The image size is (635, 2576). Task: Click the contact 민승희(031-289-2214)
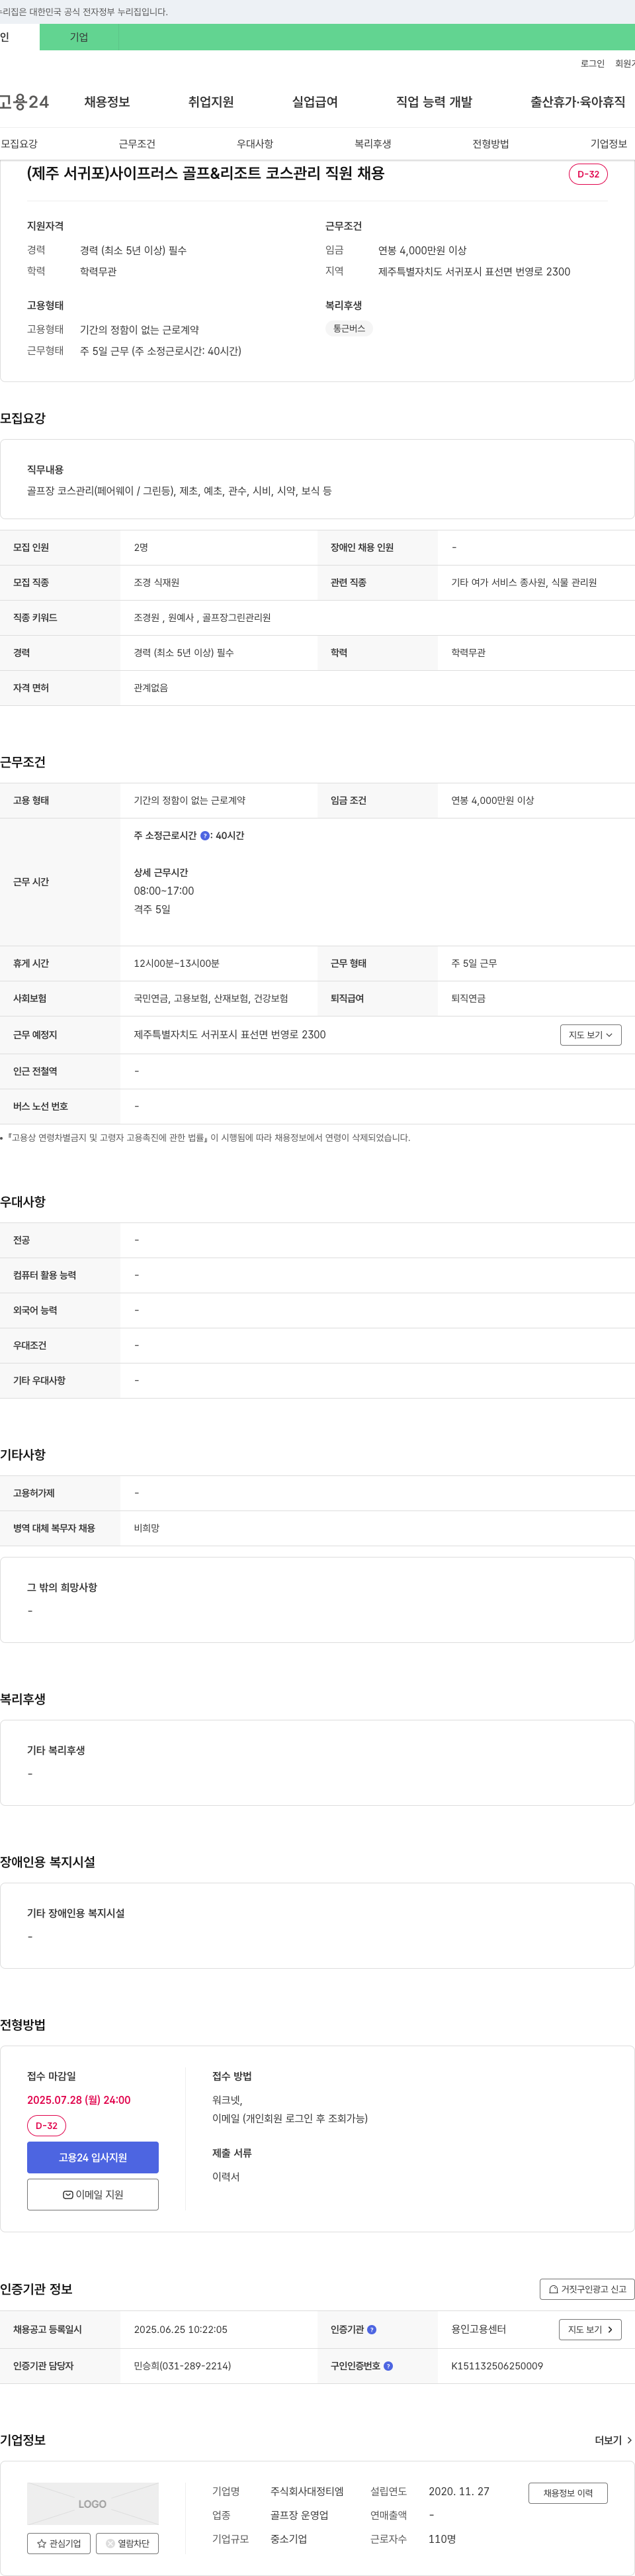(x=183, y=2366)
